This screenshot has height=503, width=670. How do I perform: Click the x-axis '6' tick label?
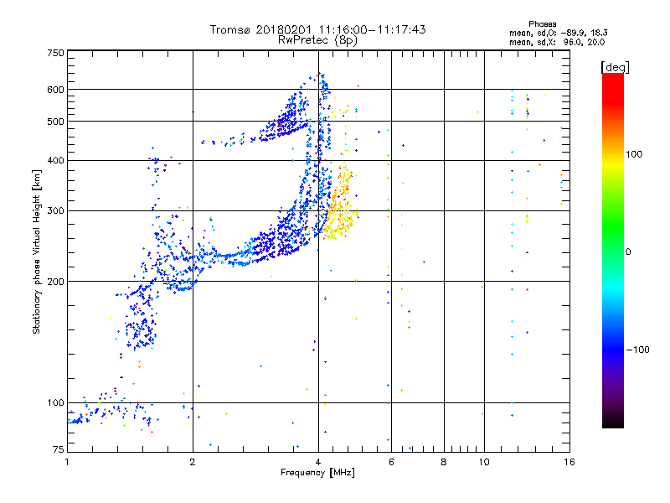click(391, 462)
